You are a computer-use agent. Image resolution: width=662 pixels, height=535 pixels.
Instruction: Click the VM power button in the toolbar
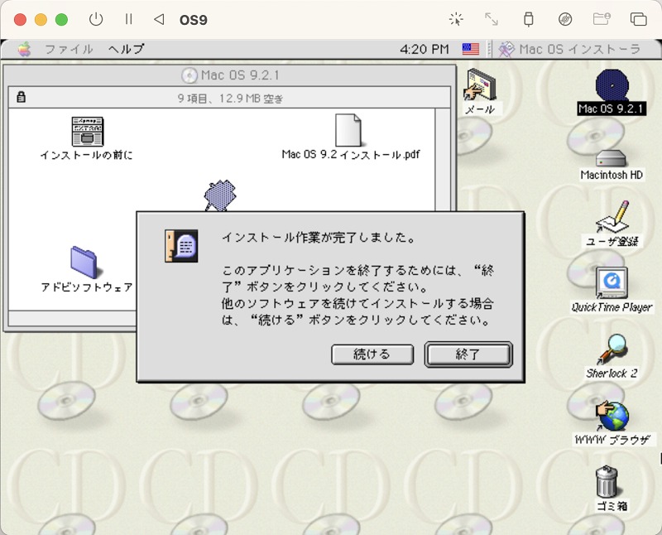96,19
